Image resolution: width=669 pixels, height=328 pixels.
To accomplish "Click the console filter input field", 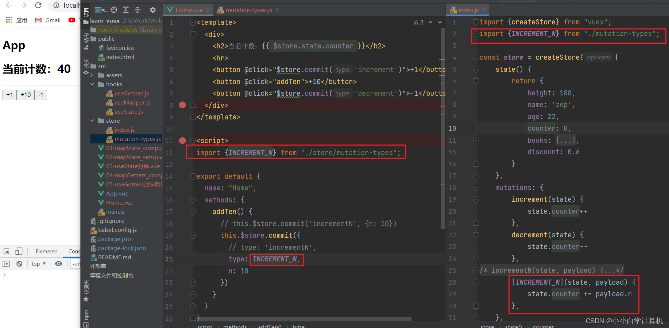I will click(76, 264).
